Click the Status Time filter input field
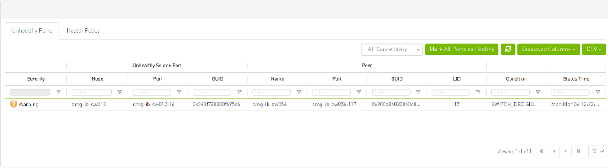608x168 pixels. coord(570,92)
